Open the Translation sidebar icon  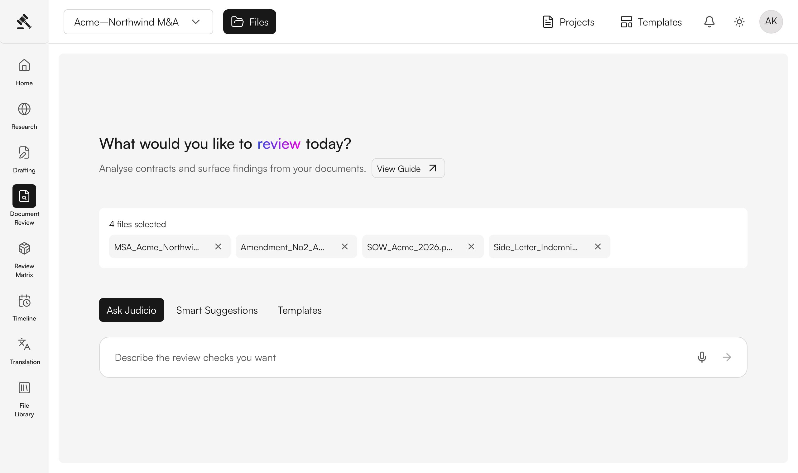point(24,344)
